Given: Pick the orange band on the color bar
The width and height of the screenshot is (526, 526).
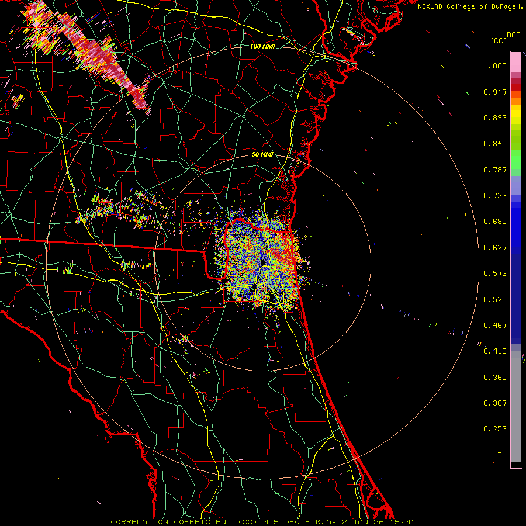Looking at the screenshot, I should click(x=516, y=101).
